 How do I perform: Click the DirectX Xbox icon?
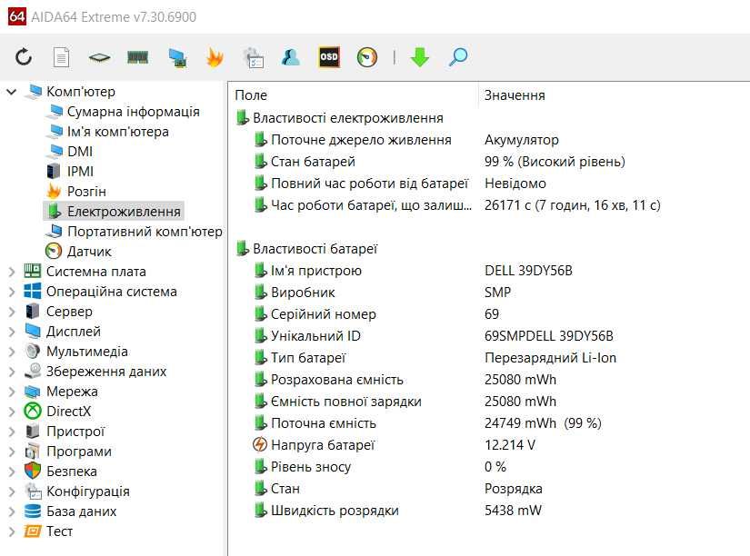(x=33, y=412)
